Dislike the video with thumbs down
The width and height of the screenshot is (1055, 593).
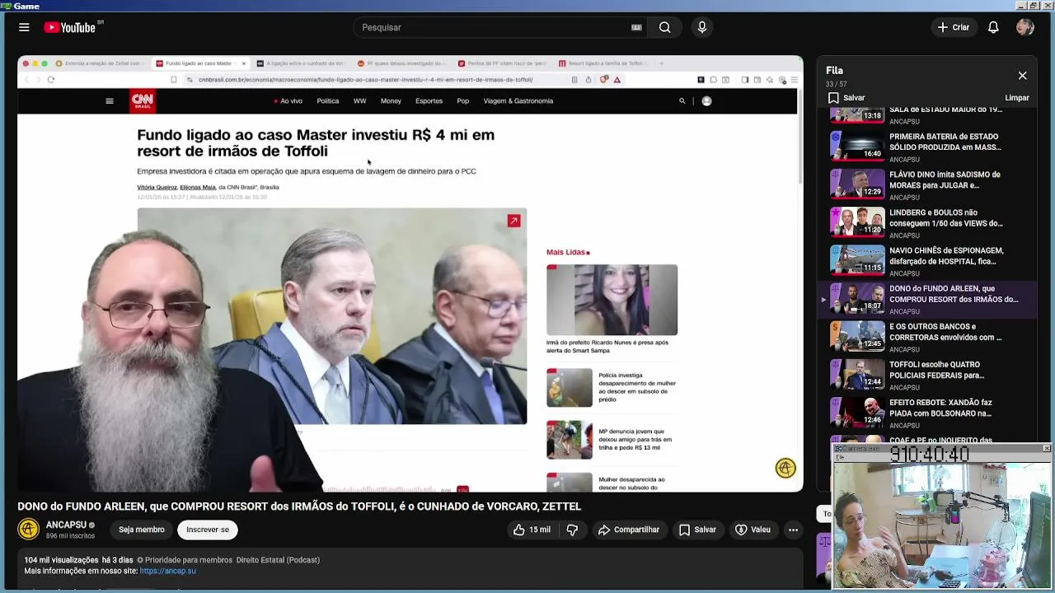pyautogui.click(x=572, y=530)
